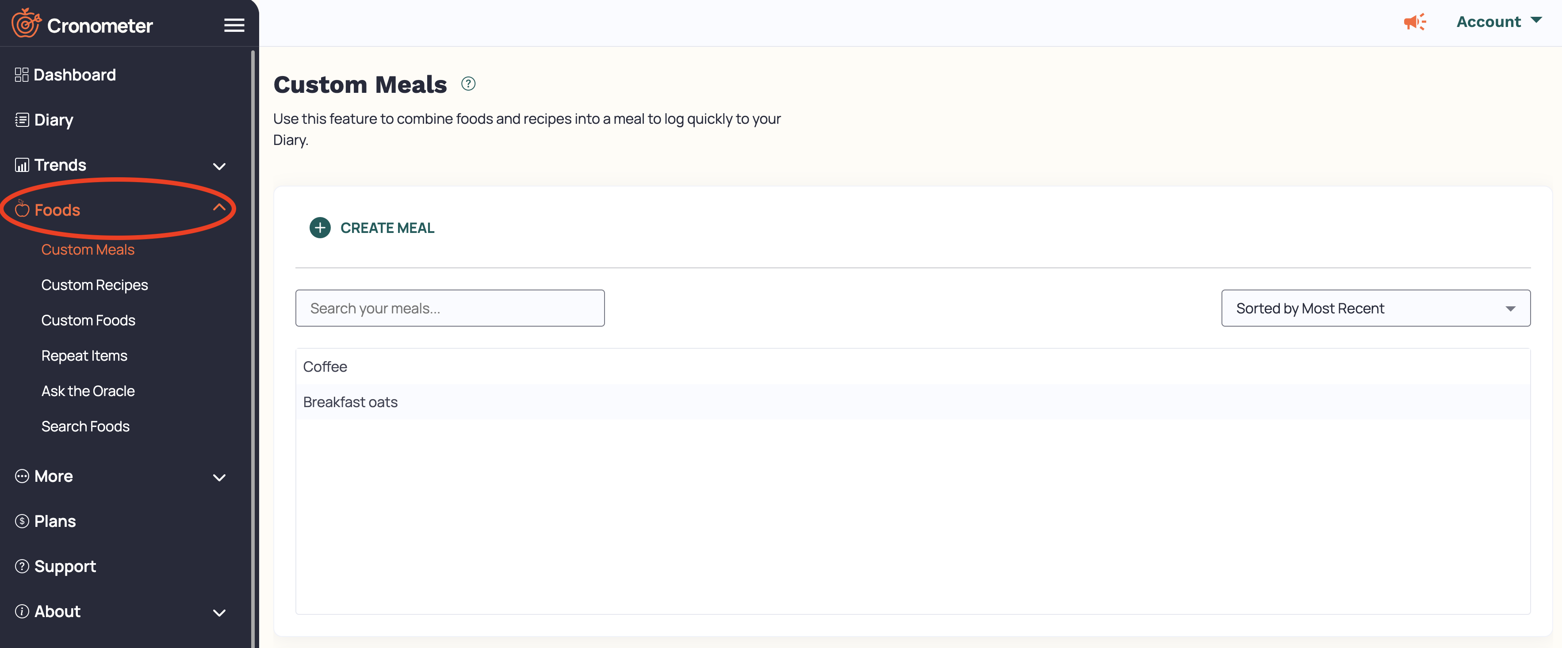Open the Diary page

tap(54, 120)
